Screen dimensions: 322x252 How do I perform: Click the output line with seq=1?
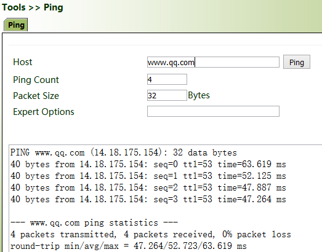click(x=148, y=176)
